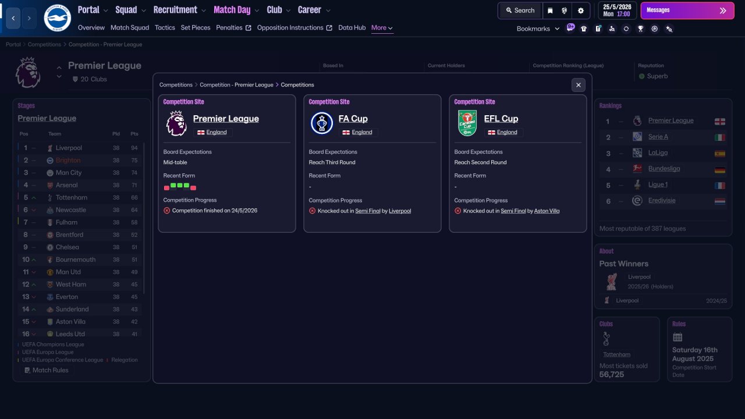Close the Competitions popup with the X
The image size is (745, 419).
[x=578, y=85]
